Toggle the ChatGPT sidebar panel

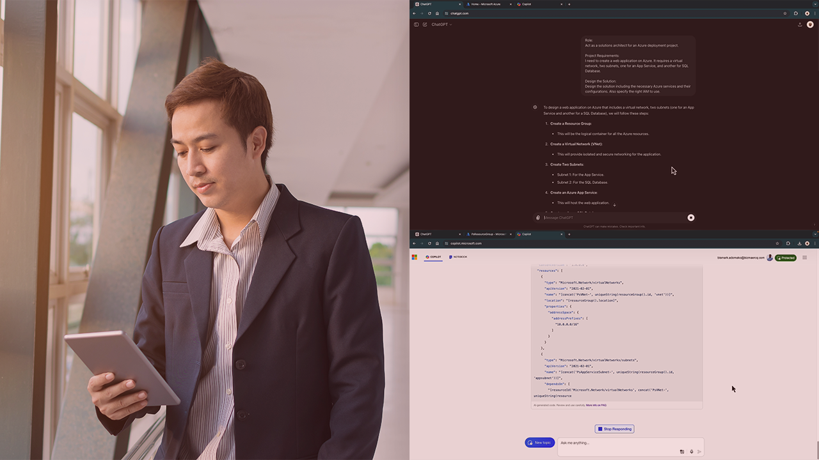tap(416, 24)
